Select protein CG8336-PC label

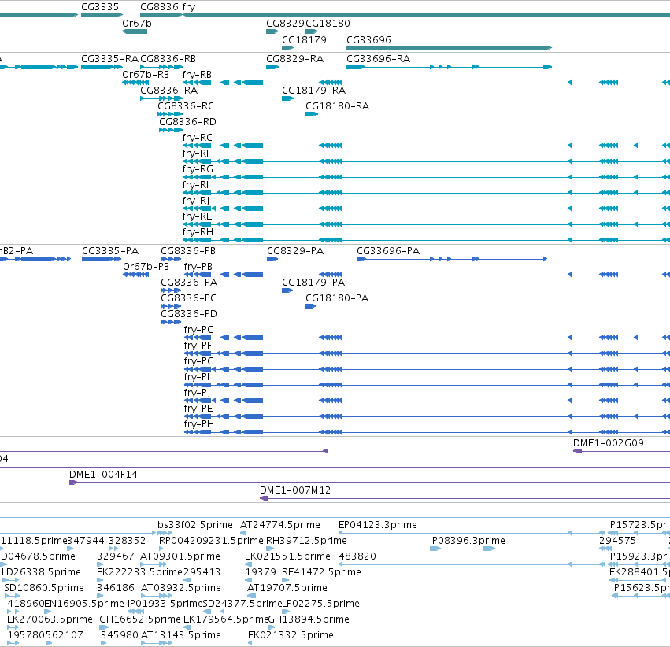[188, 298]
